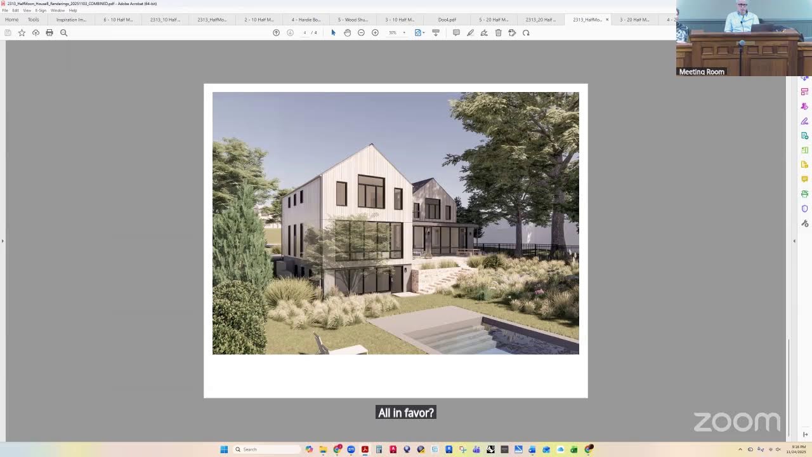Image resolution: width=812 pixels, height=457 pixels.
Task: Open Fill & Sign in right panel
Action: [804, 121]
